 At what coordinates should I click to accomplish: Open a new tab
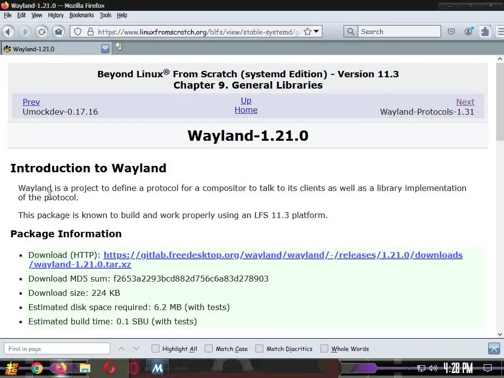point(119,47)
